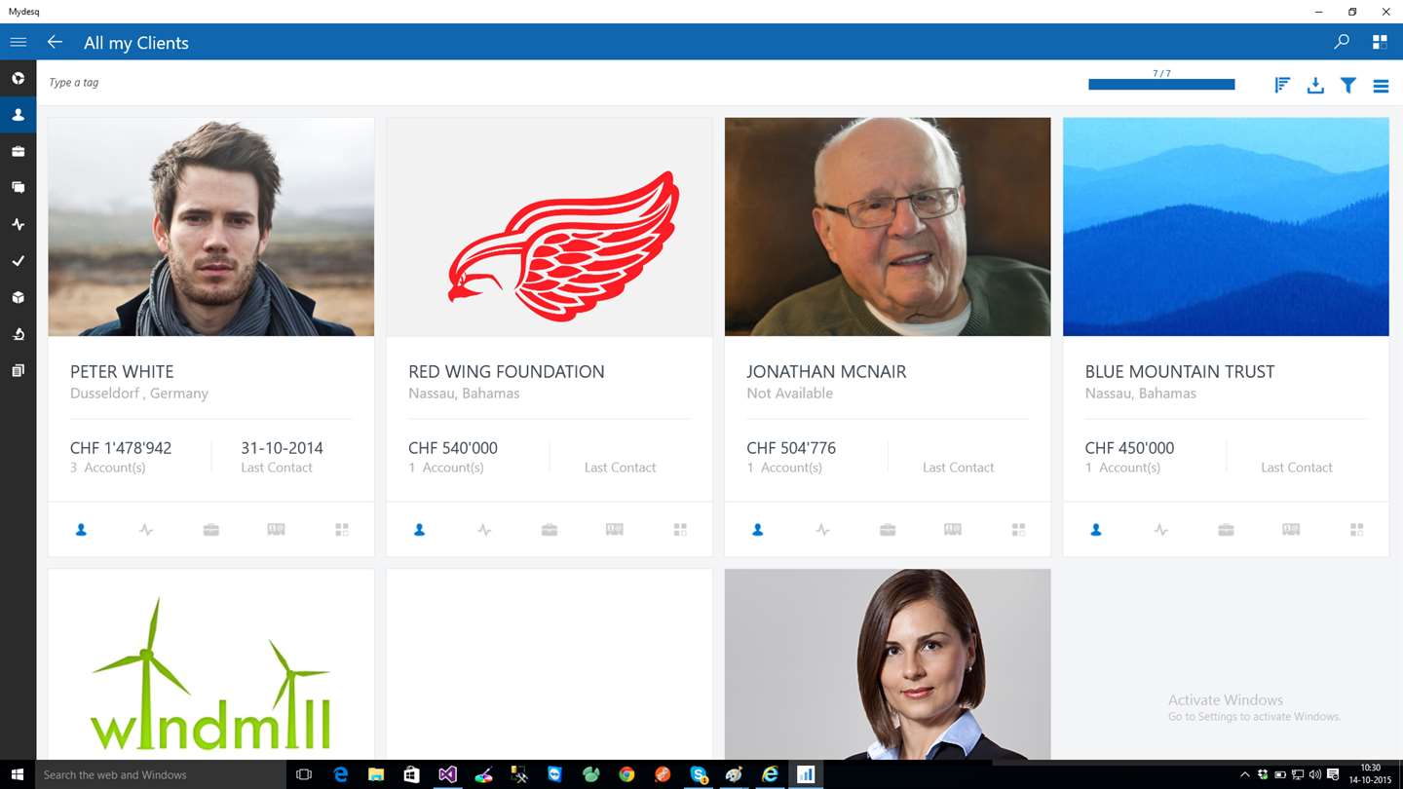Open the woman's portrait client card
Viewport: 1403px width, 789px height.
click(888, 664)
